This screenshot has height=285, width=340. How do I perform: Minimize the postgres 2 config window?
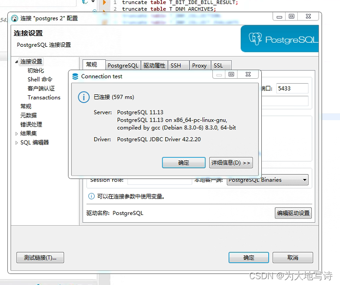pos(279,17)
